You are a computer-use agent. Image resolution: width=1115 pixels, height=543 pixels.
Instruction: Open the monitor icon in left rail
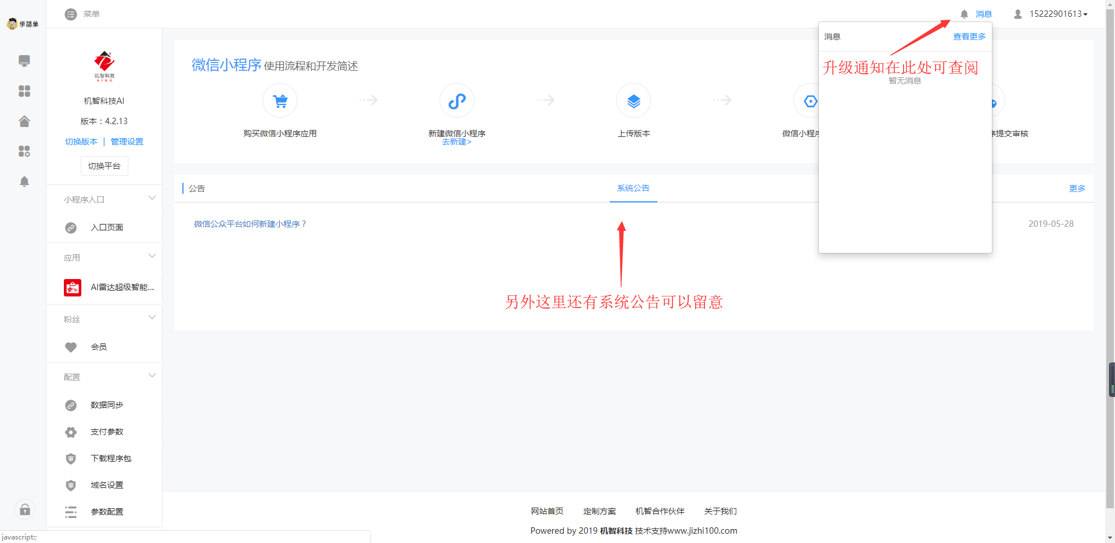pyautogui.click(x=24, y=60)
